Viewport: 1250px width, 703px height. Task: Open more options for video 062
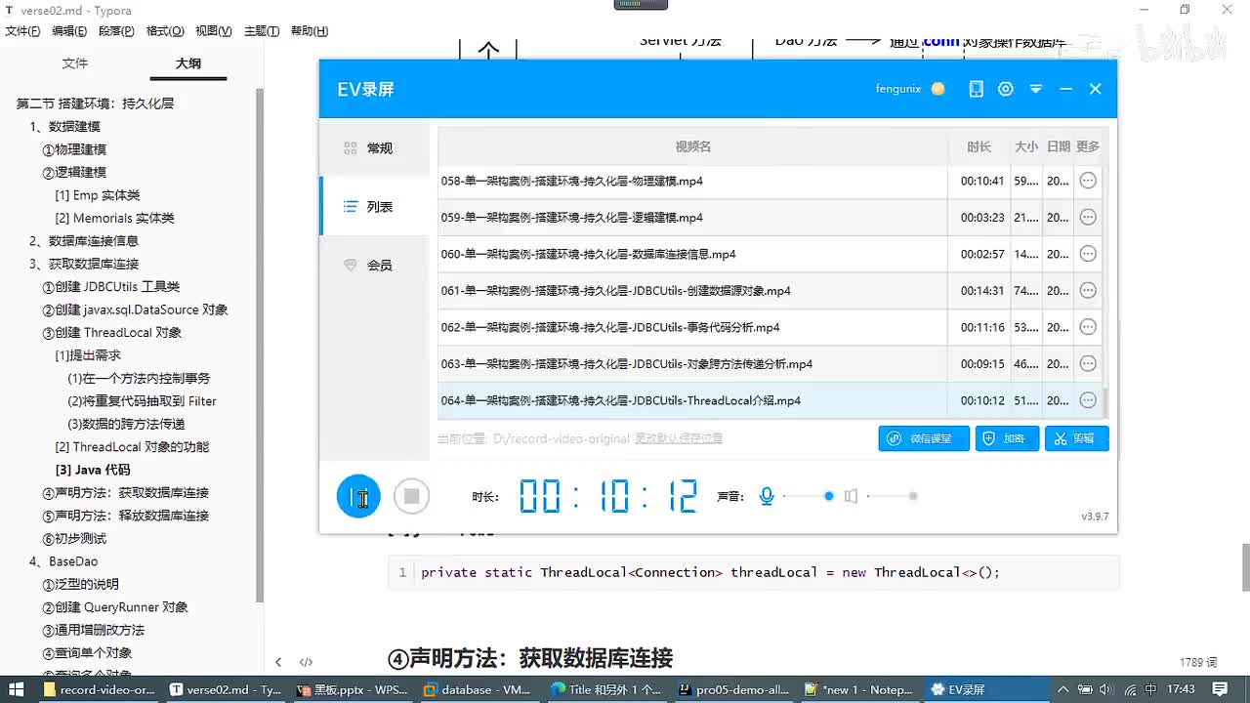point(1088,327)
